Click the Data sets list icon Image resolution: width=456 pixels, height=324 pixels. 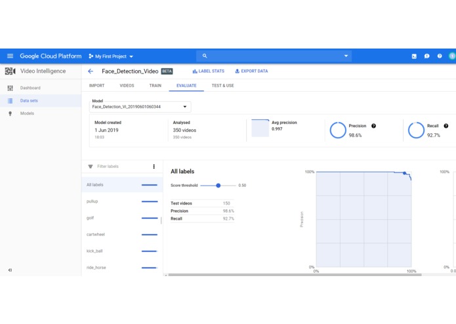coord(10,100)
